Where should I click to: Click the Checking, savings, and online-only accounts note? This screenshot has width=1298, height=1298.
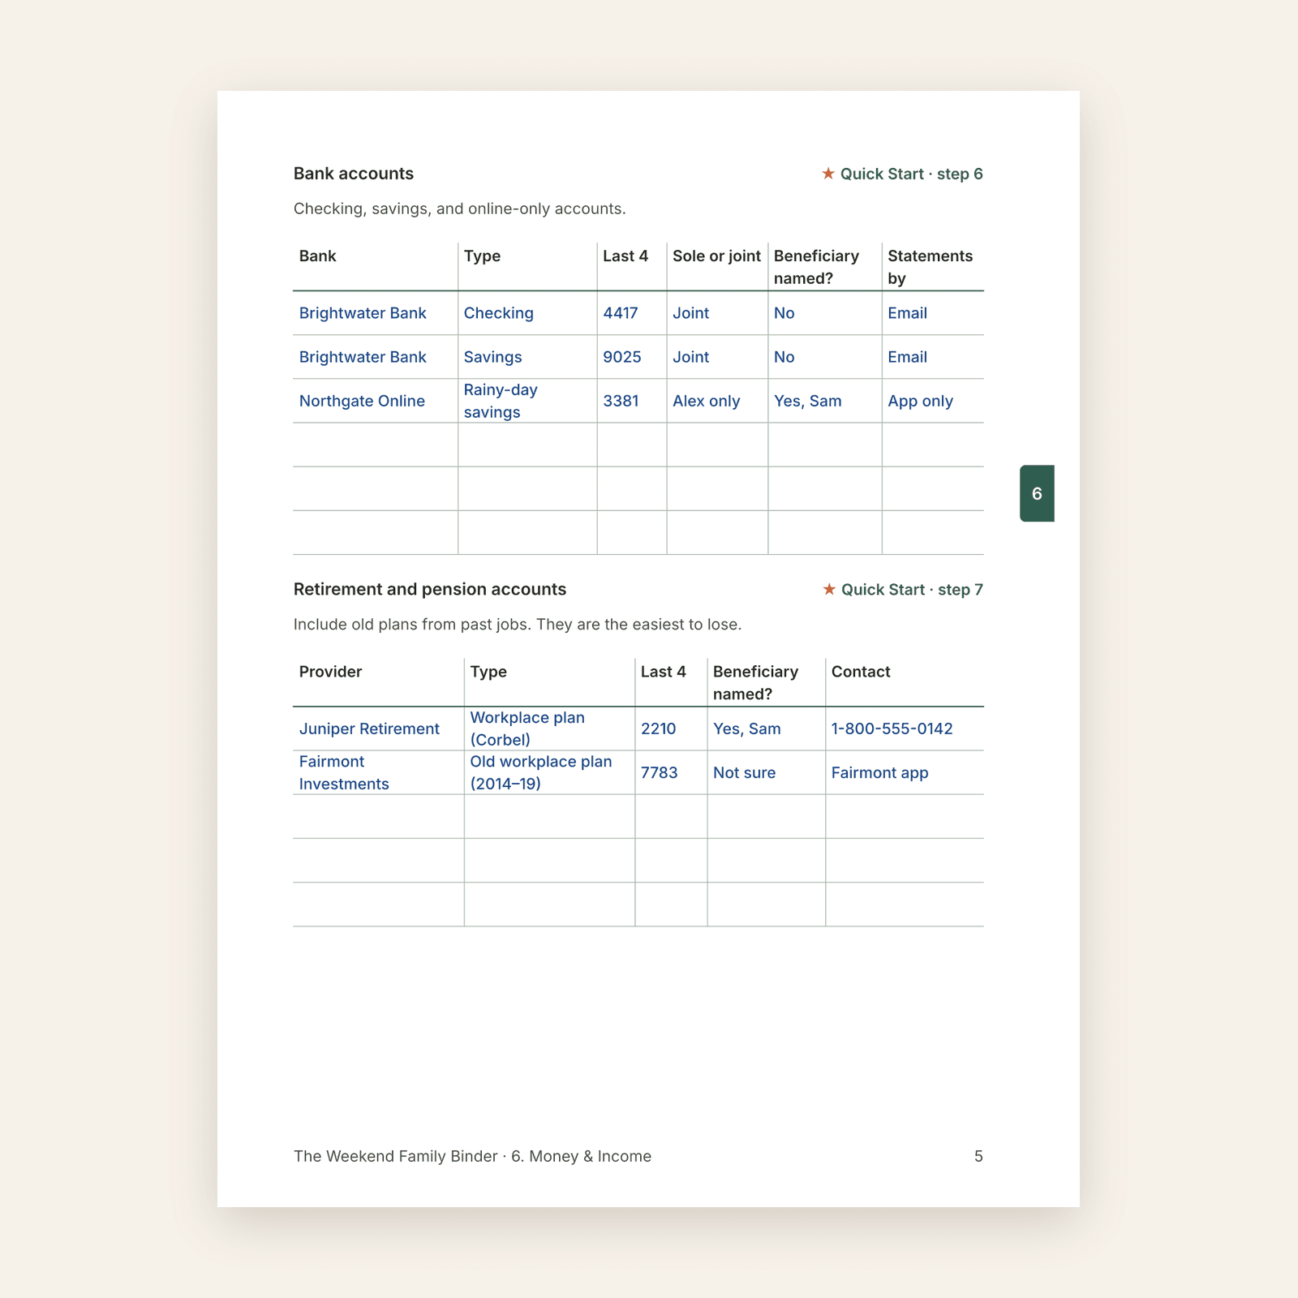pyautogui.click(x=460, y=208)
